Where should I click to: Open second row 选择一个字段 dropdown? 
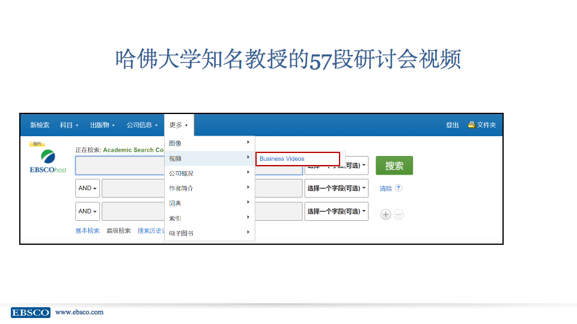click(337, 188)
